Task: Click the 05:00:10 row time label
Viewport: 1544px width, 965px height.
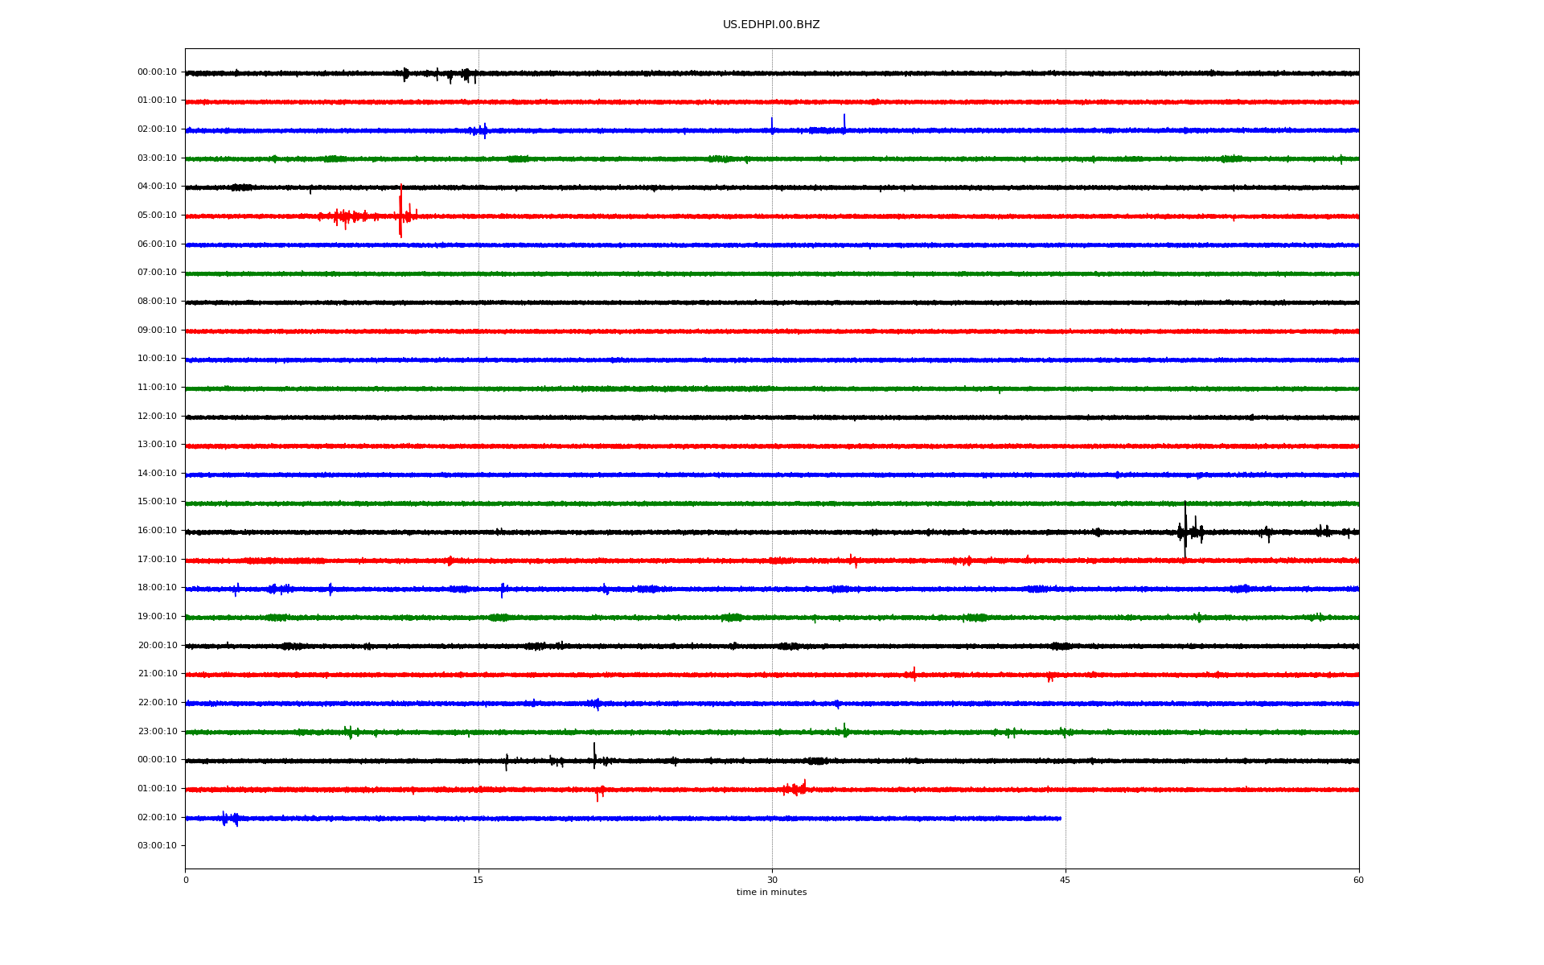Action: 157,216
